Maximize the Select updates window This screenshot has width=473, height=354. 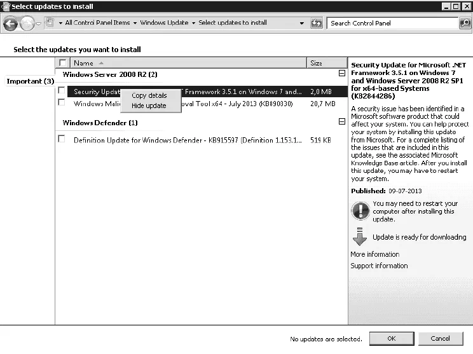coord(456,6)
